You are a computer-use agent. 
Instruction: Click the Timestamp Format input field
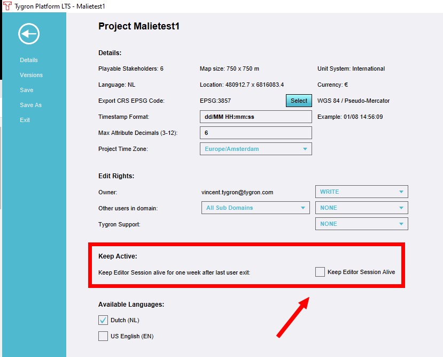point(255,117)
